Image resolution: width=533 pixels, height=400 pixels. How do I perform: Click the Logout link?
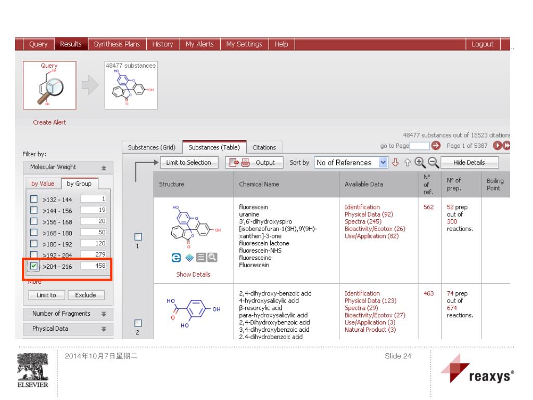(x=483, y=44)
